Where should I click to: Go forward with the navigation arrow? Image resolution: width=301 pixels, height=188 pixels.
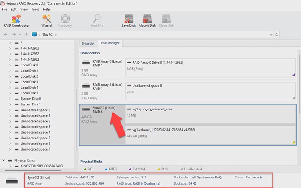(x=14, y=34)
